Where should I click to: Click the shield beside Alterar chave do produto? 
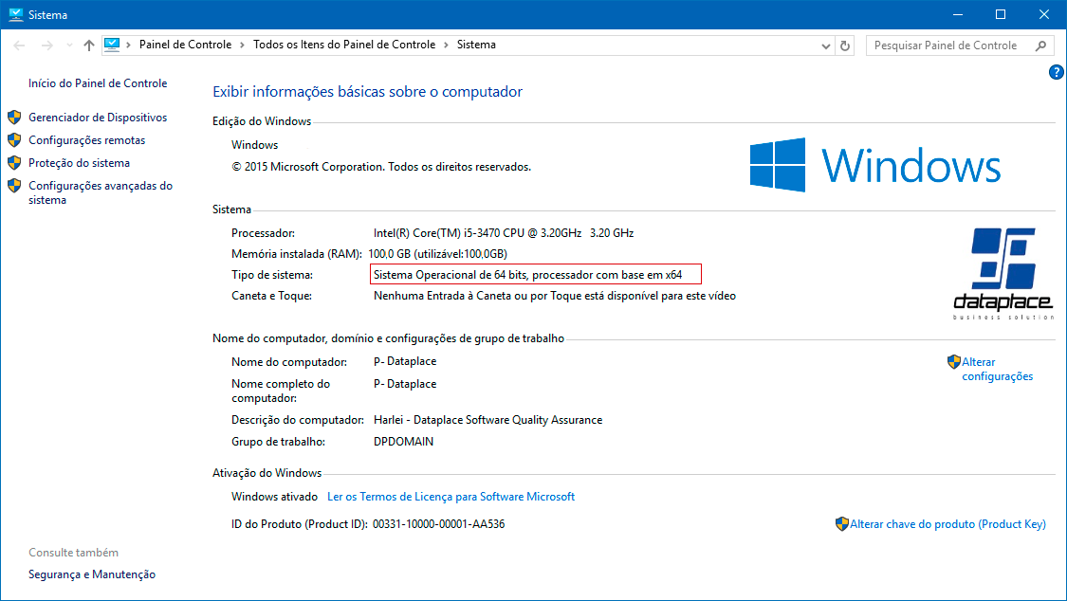[x=842, y=523]
